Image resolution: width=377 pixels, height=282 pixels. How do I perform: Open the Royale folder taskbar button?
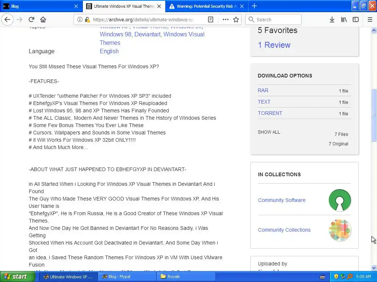pyautogui.click(x=186, y=277)
